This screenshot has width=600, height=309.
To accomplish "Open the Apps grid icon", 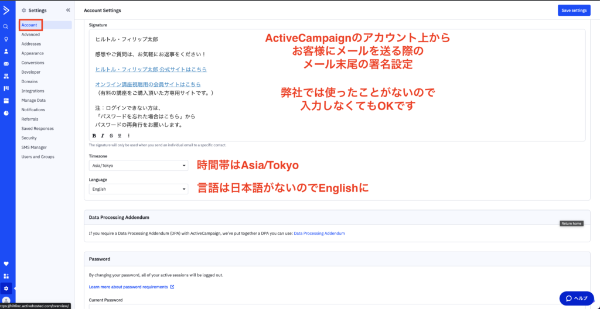I will (6, 276).
